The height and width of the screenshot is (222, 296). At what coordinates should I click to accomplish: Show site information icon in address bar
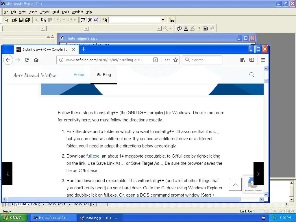61,60
